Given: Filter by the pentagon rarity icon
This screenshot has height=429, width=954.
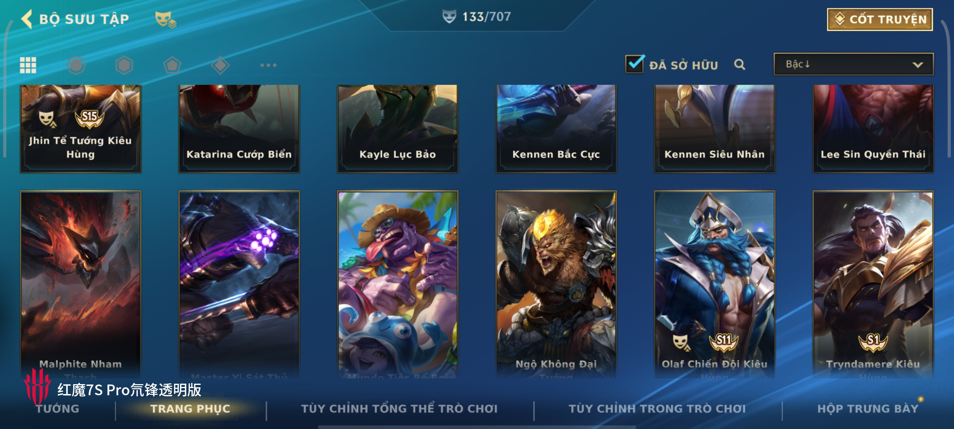Looking at the screenshot, I should coord(172,65).
